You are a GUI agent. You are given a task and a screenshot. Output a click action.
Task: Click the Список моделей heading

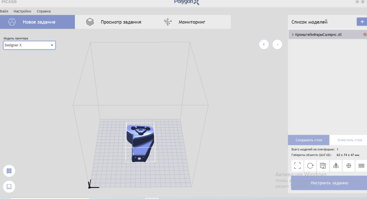[309, 22]
